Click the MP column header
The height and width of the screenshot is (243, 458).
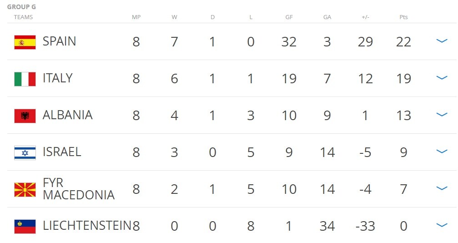click(x=136, y=17)
